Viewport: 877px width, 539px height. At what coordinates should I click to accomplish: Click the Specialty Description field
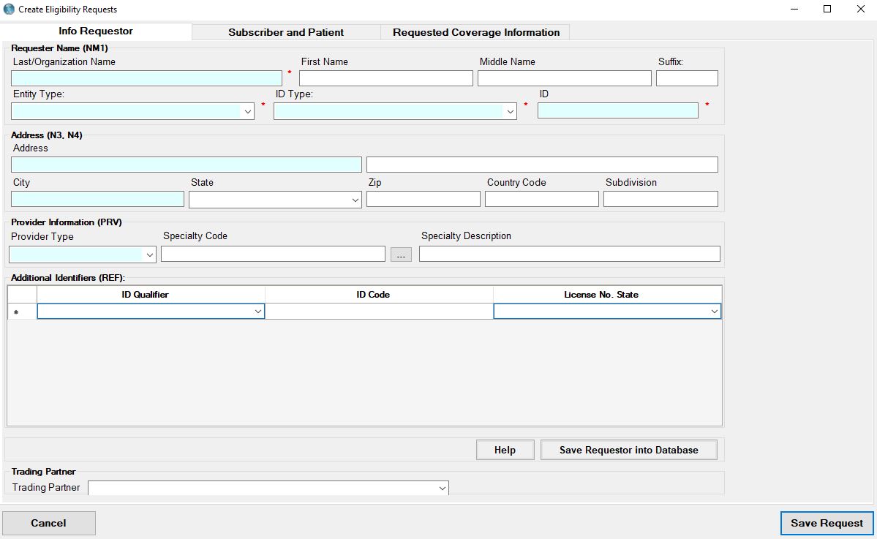pyautogui.click(x=569, y=254)
